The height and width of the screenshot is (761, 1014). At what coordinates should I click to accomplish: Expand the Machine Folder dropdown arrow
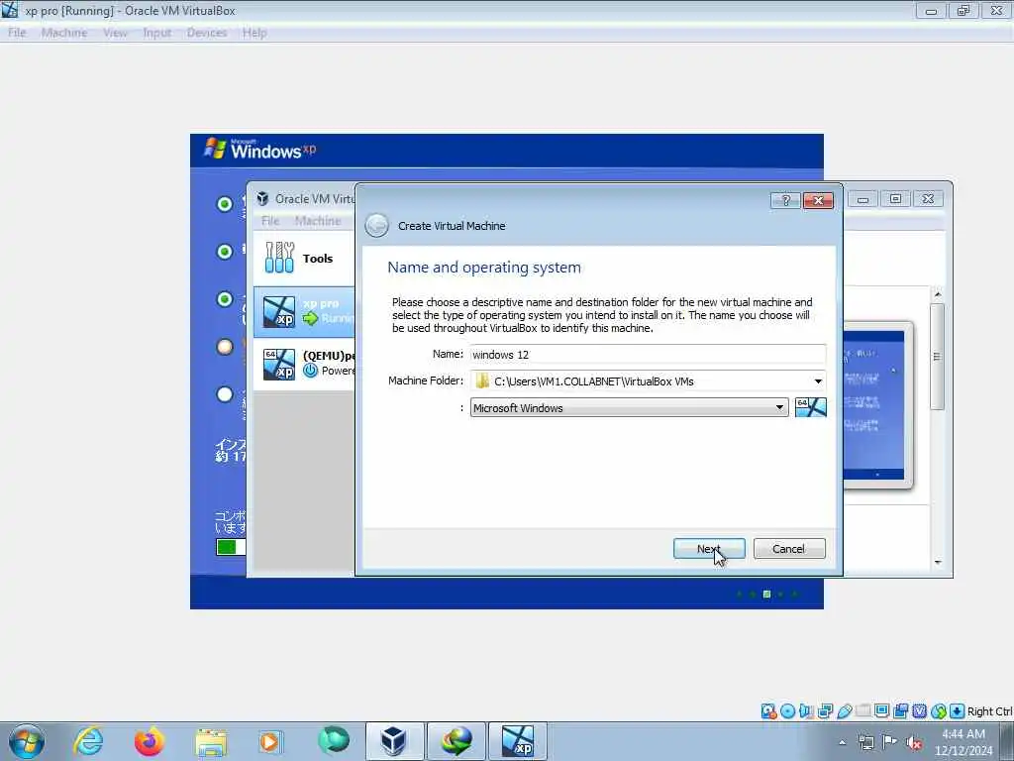[x=817, y=381]
